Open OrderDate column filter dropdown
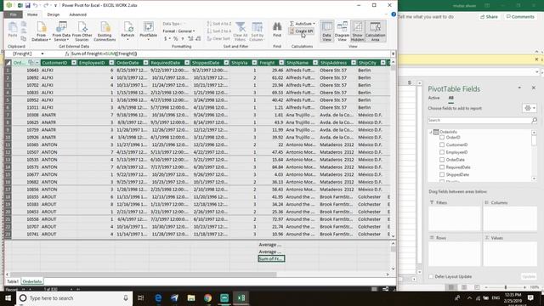 [145, 63]
